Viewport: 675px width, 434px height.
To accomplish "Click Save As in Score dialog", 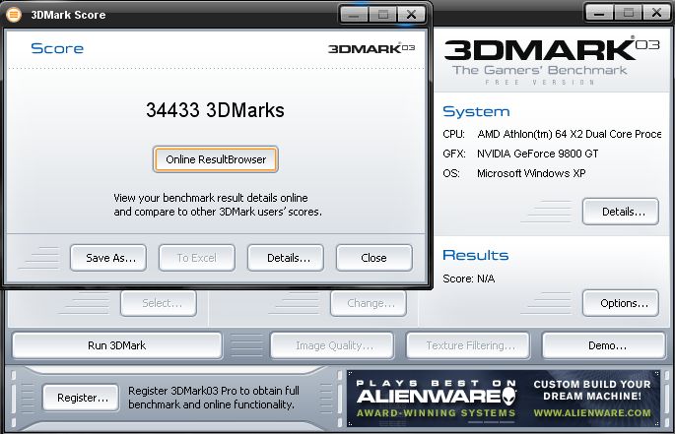I will pos(108,258).
